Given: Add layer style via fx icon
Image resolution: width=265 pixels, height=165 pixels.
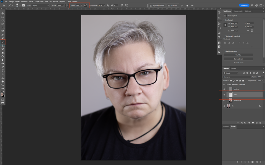Looking at the screenshot, I should (241, 122).
